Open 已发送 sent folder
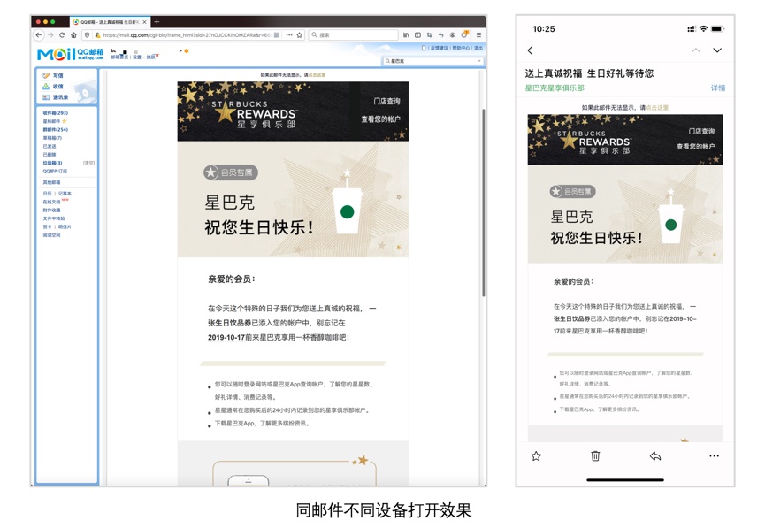 click(50, 146)
